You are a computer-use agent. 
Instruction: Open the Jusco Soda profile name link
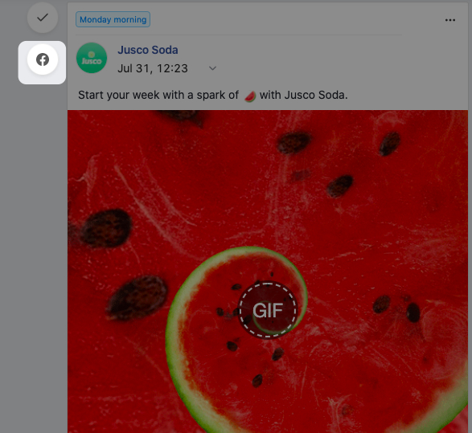point(148,50)
